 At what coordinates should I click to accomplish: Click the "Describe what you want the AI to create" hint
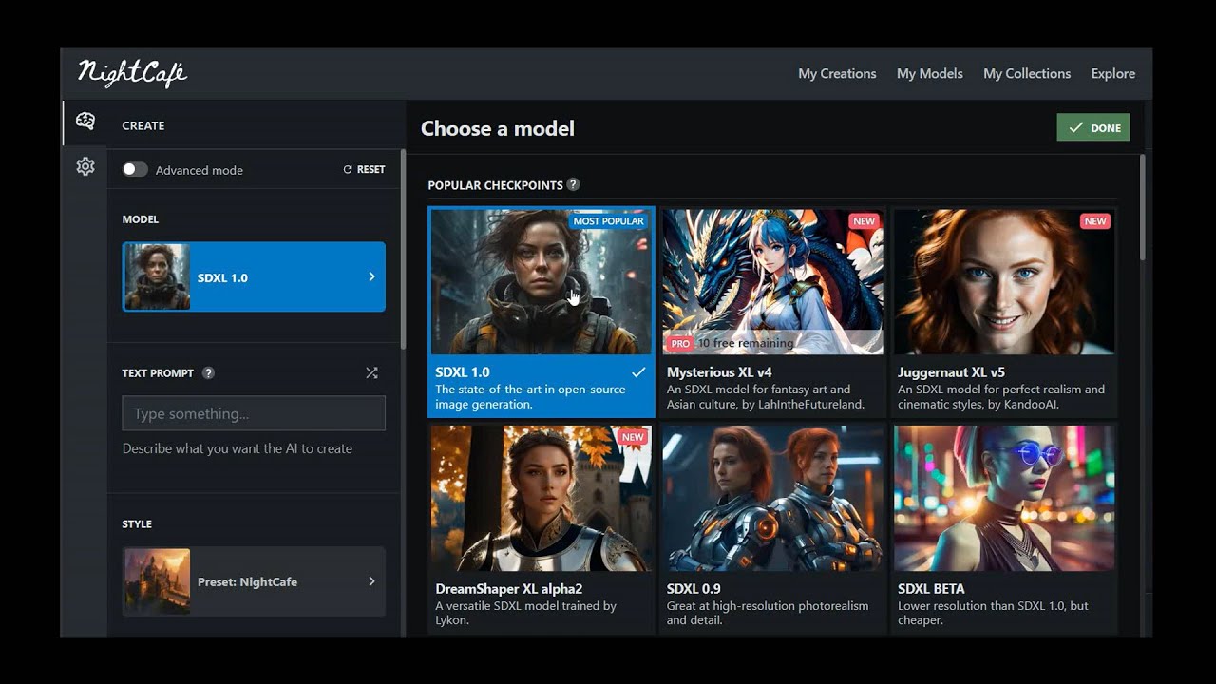point(237,448)
